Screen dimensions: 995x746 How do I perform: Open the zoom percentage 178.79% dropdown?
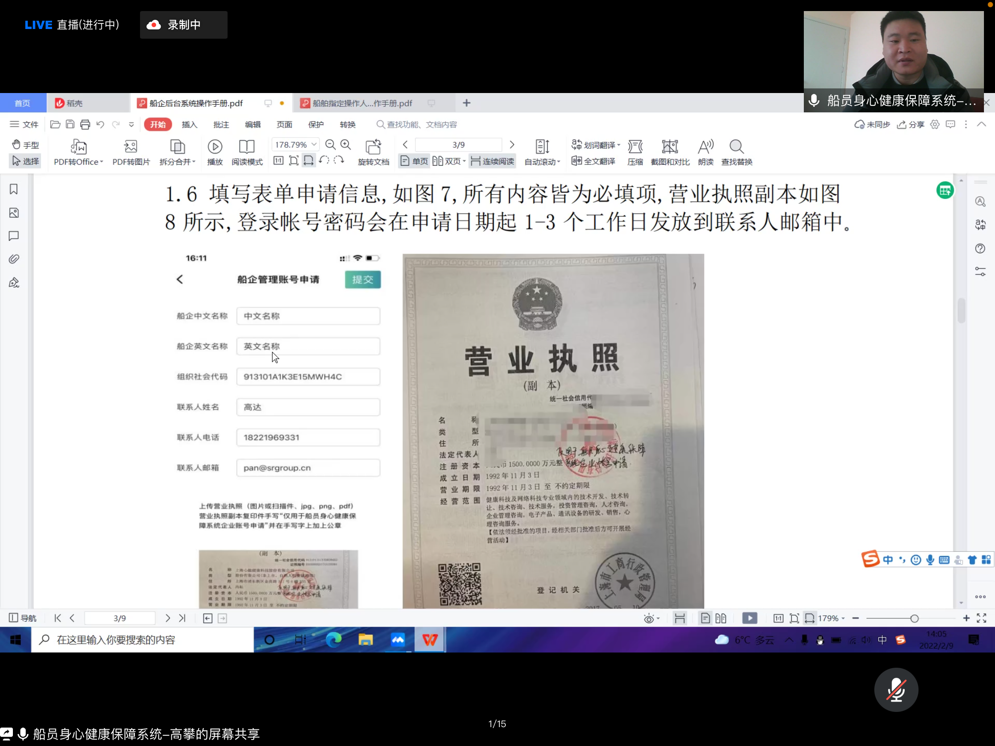[314, 145]
